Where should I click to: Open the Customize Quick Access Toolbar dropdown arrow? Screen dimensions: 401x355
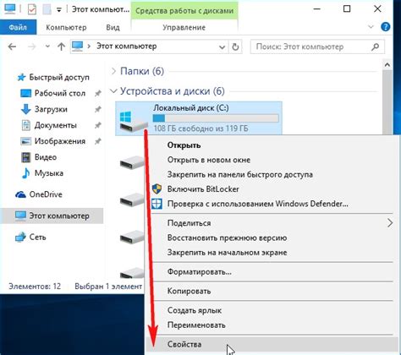click(59, 10)
